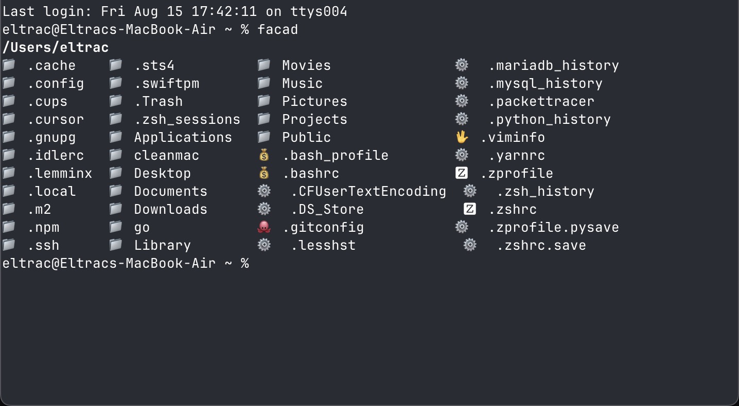The height and width of the screenshot is (406, 739).
Task: Click the Vulcan hand icon beside .viminfo
Action: click(462, 137)
